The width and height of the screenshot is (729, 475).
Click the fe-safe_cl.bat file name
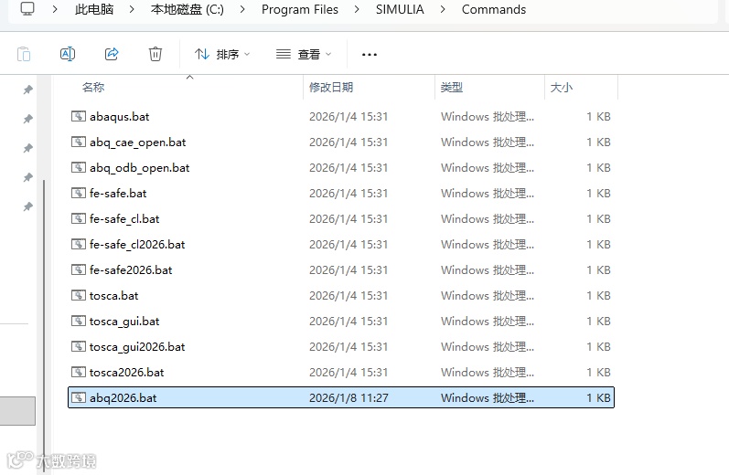[124, 218]
